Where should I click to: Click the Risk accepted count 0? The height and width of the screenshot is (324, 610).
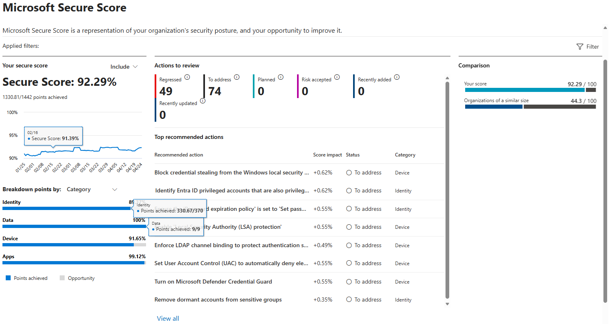pos(305,91)
